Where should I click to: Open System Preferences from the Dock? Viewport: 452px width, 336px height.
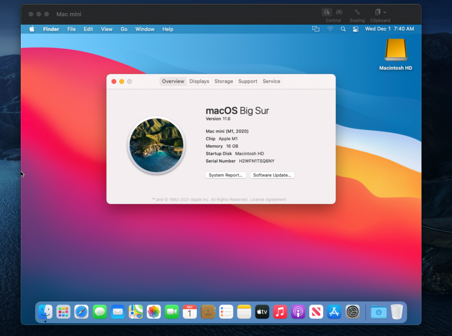(x=352, y=312)
